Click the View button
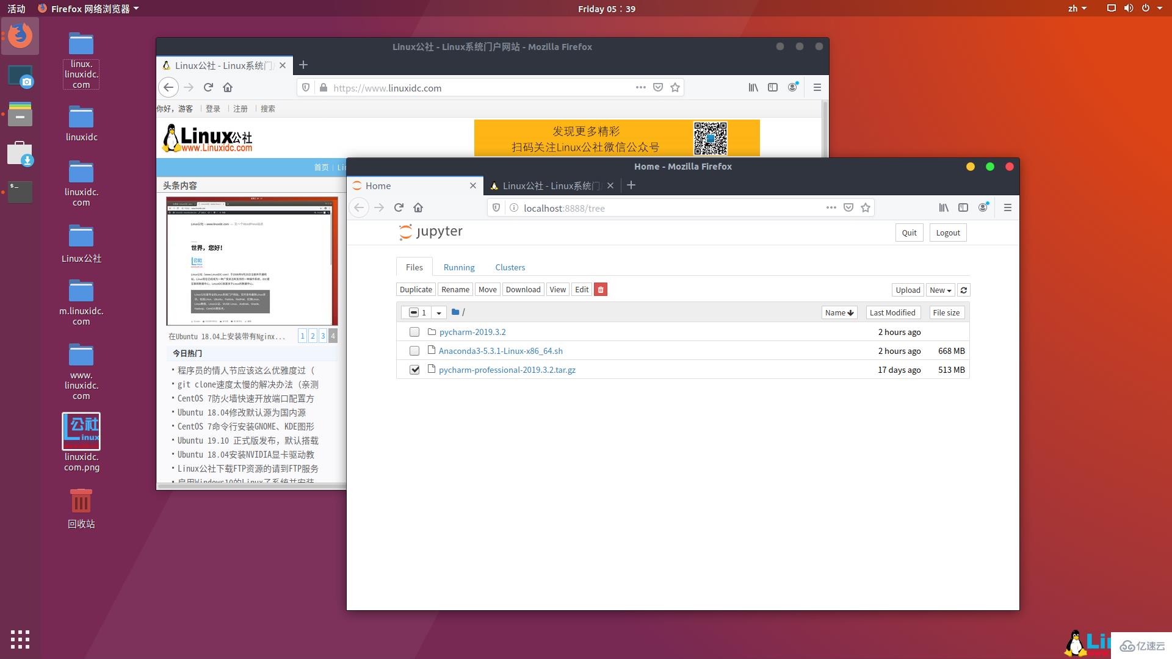1172x659 pixels. point(557,290)
